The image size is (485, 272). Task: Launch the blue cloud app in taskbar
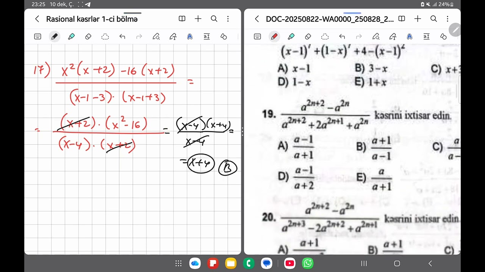coord(195,263)
